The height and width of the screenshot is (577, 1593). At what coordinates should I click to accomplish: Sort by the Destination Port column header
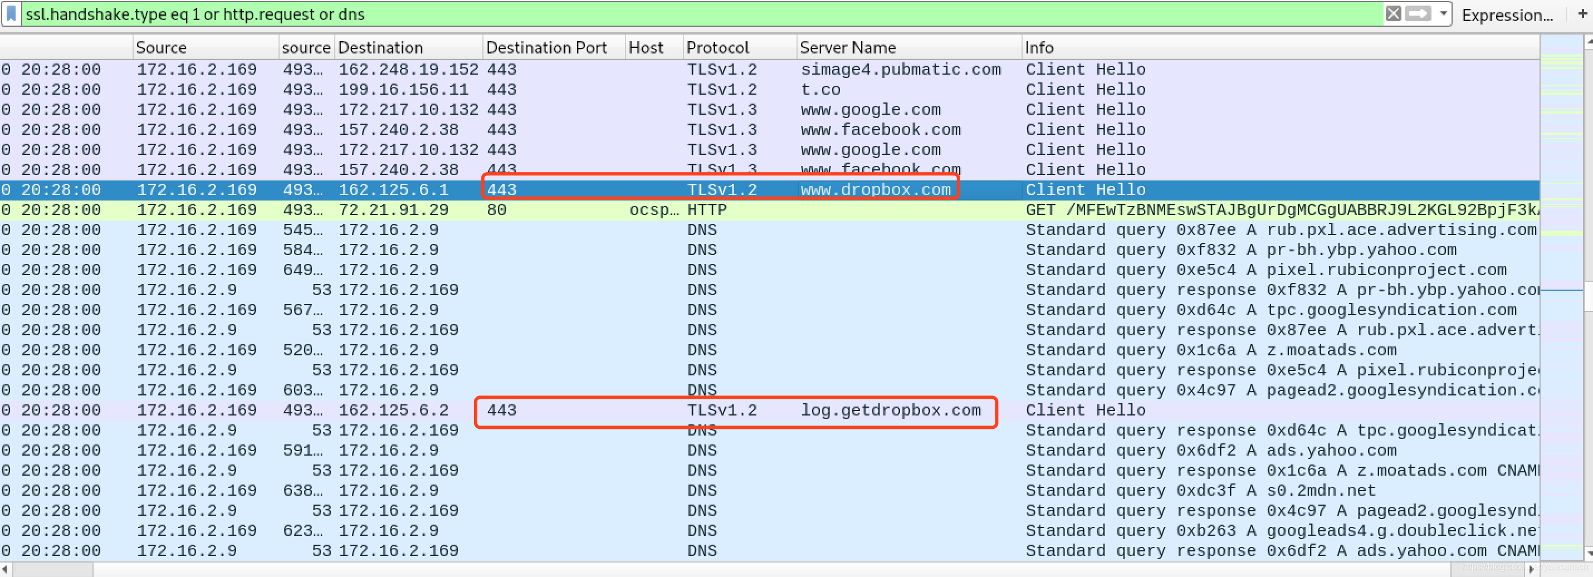554,48
